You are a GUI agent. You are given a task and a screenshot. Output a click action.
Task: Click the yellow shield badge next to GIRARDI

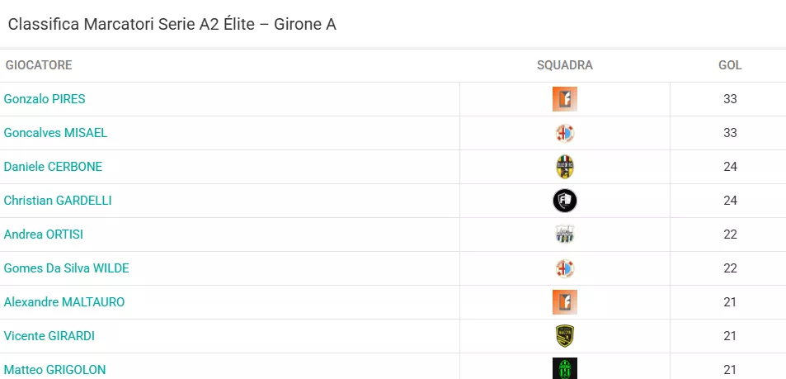564,336
